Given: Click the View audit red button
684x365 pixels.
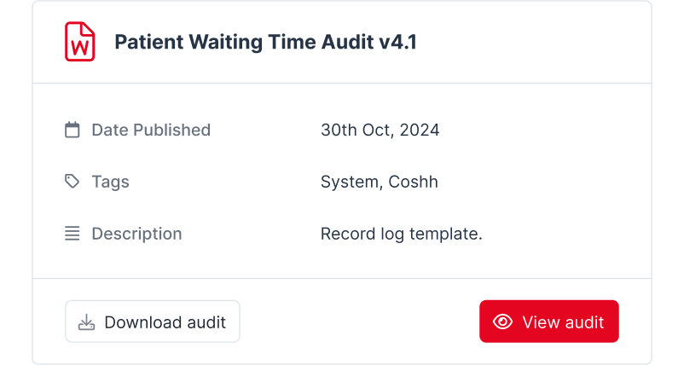Looking at the screenshot, I should 548,322.
